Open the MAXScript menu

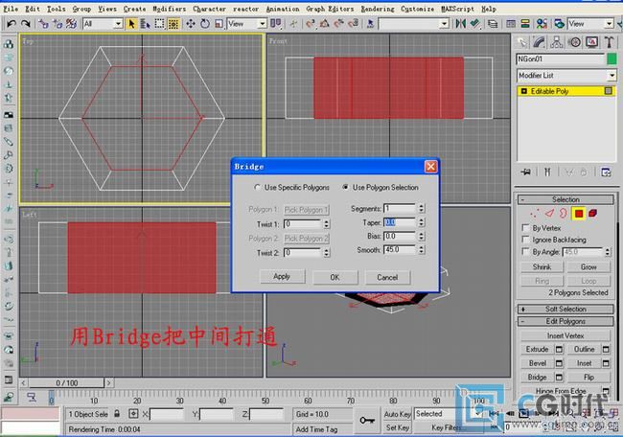pos(457,9)
